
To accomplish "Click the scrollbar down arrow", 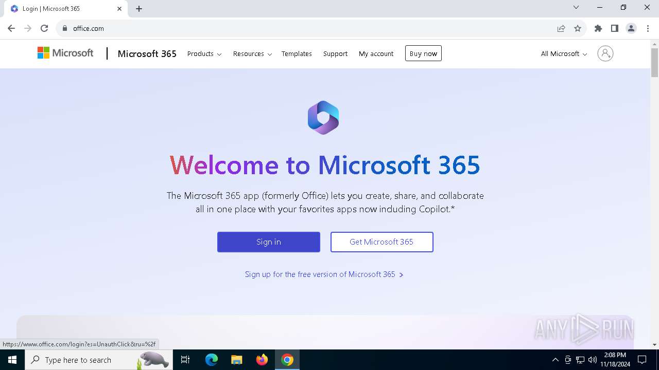I will point(655,345).
